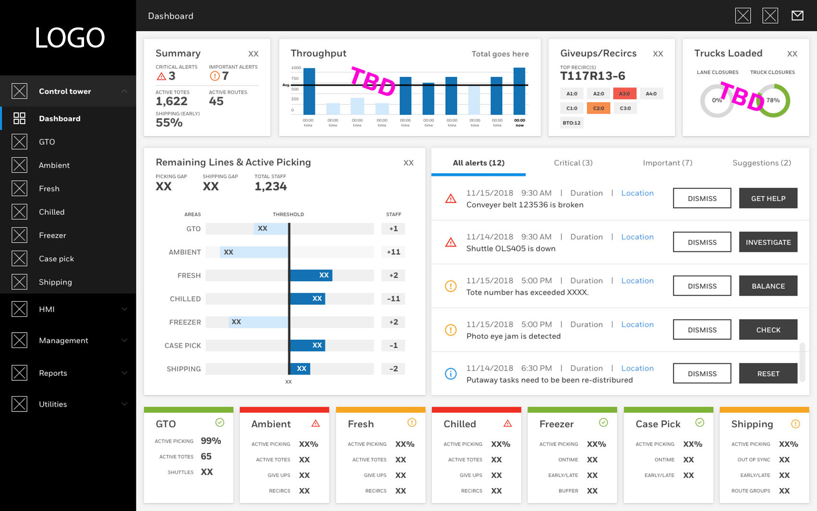Image resolution: width=817 pixels, height=511 pixels.
Task: Click the important alerts orange icon in Summary
Action: point(215,76)
